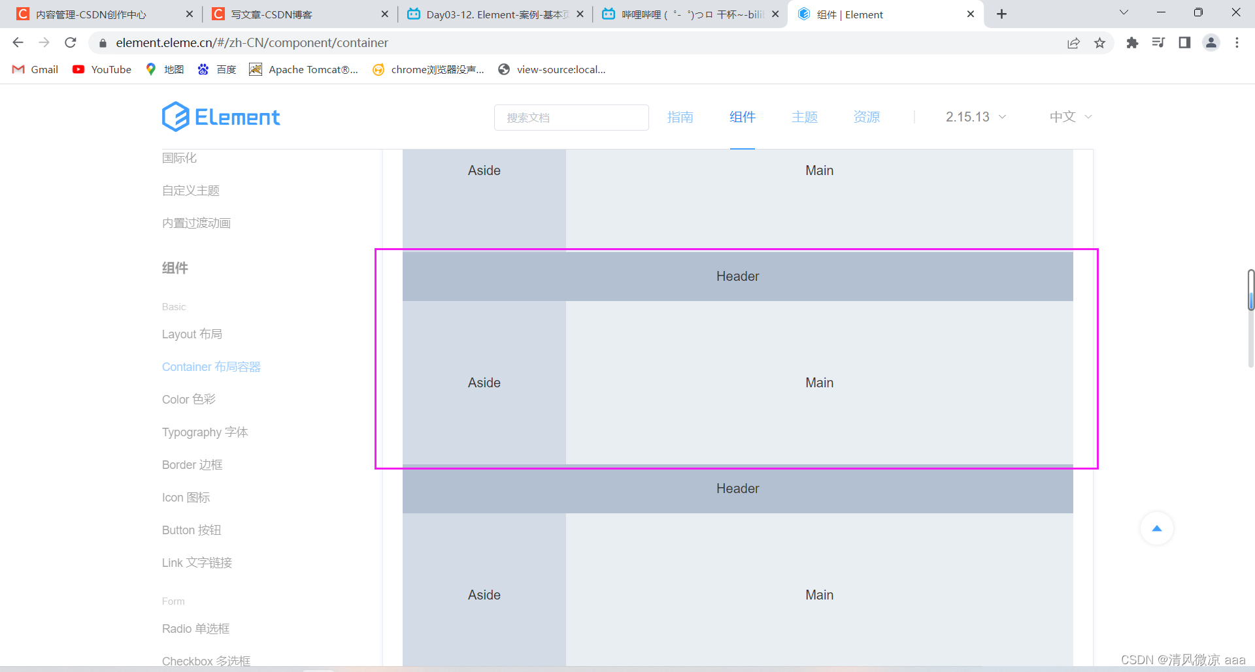
Task: Open the 自定义主题 sidebar link
Action: click(x=191, y=191)
